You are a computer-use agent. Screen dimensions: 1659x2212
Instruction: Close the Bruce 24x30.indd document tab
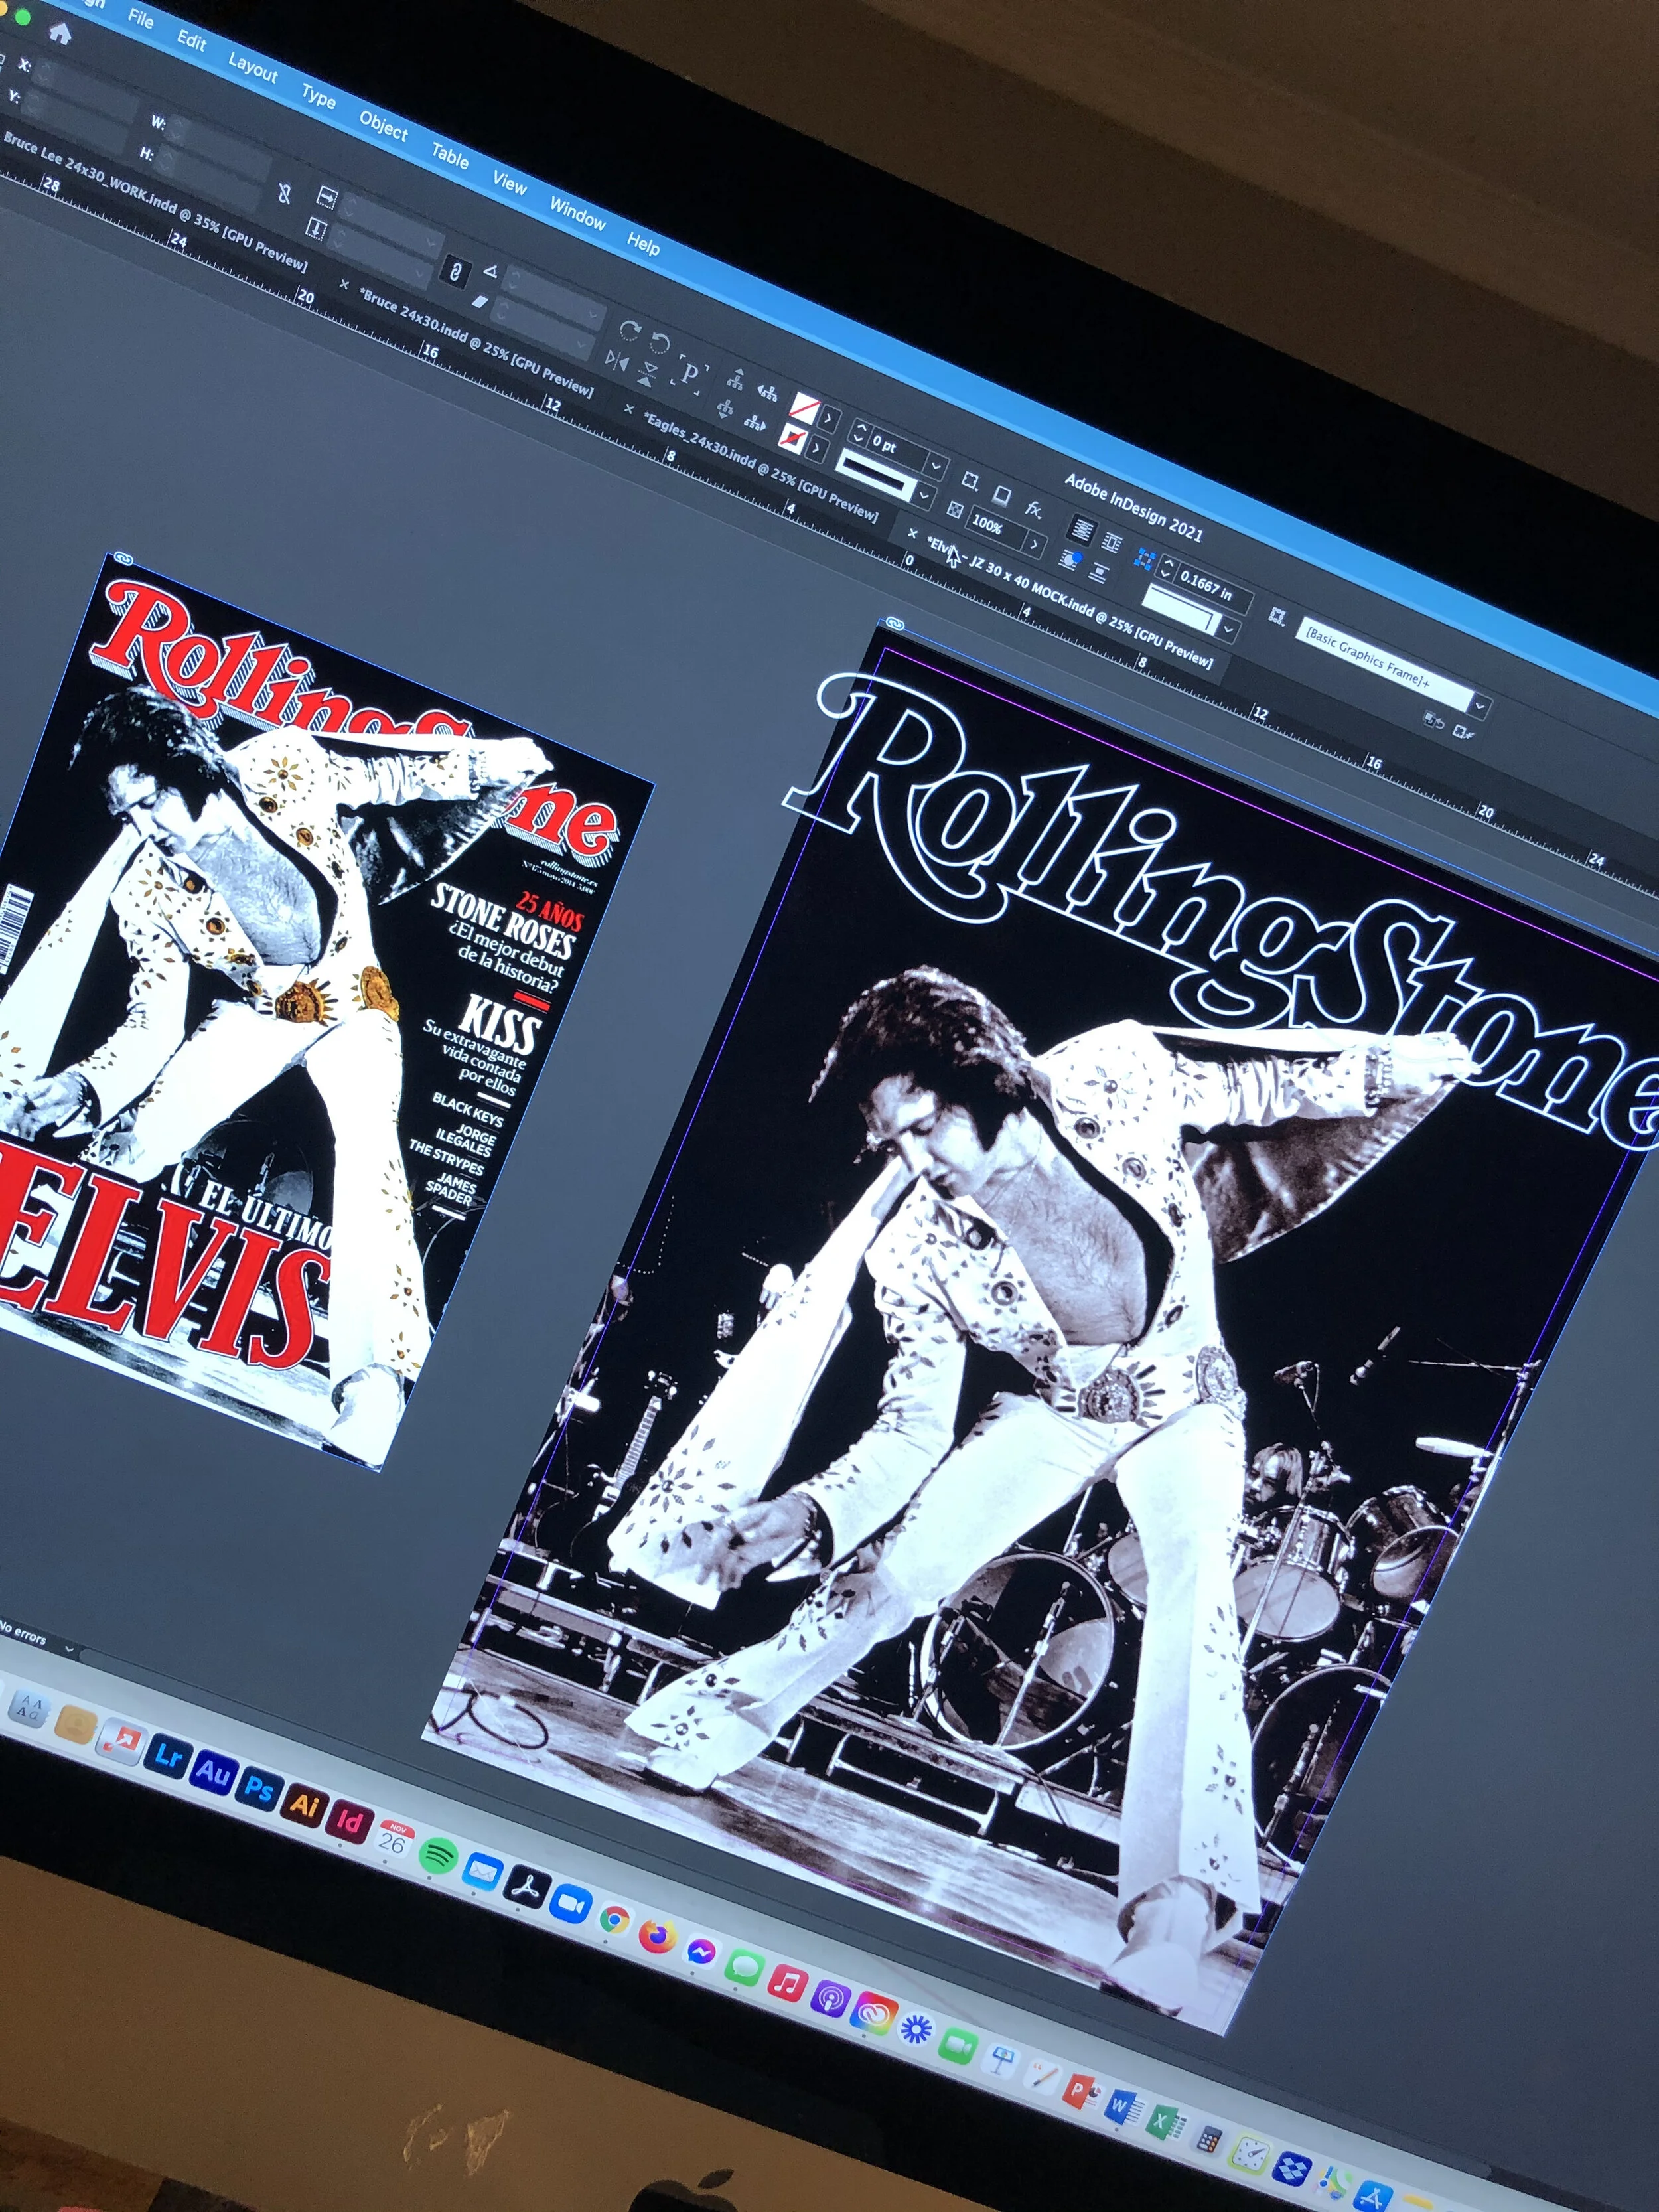[344, 284]
